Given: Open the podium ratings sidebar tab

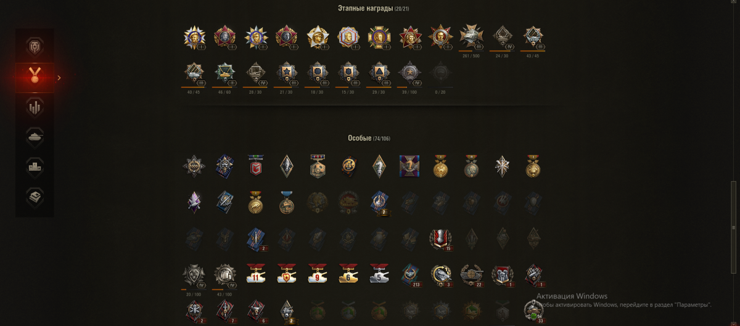Looking at the screenshot, I should [x=35, y=166].
